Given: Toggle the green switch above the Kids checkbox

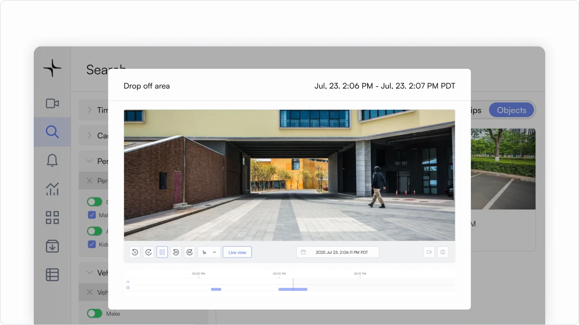Looking at the screenshot, I should click(95, 231).
